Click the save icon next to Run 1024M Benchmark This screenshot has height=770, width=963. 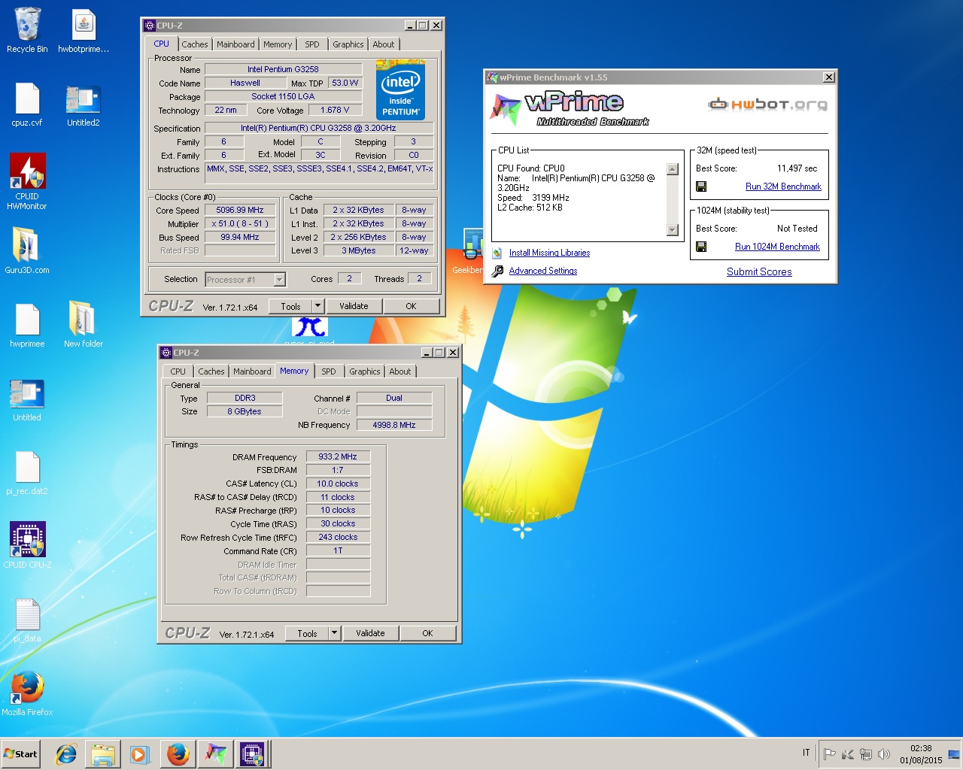click(x=701, y=247)
